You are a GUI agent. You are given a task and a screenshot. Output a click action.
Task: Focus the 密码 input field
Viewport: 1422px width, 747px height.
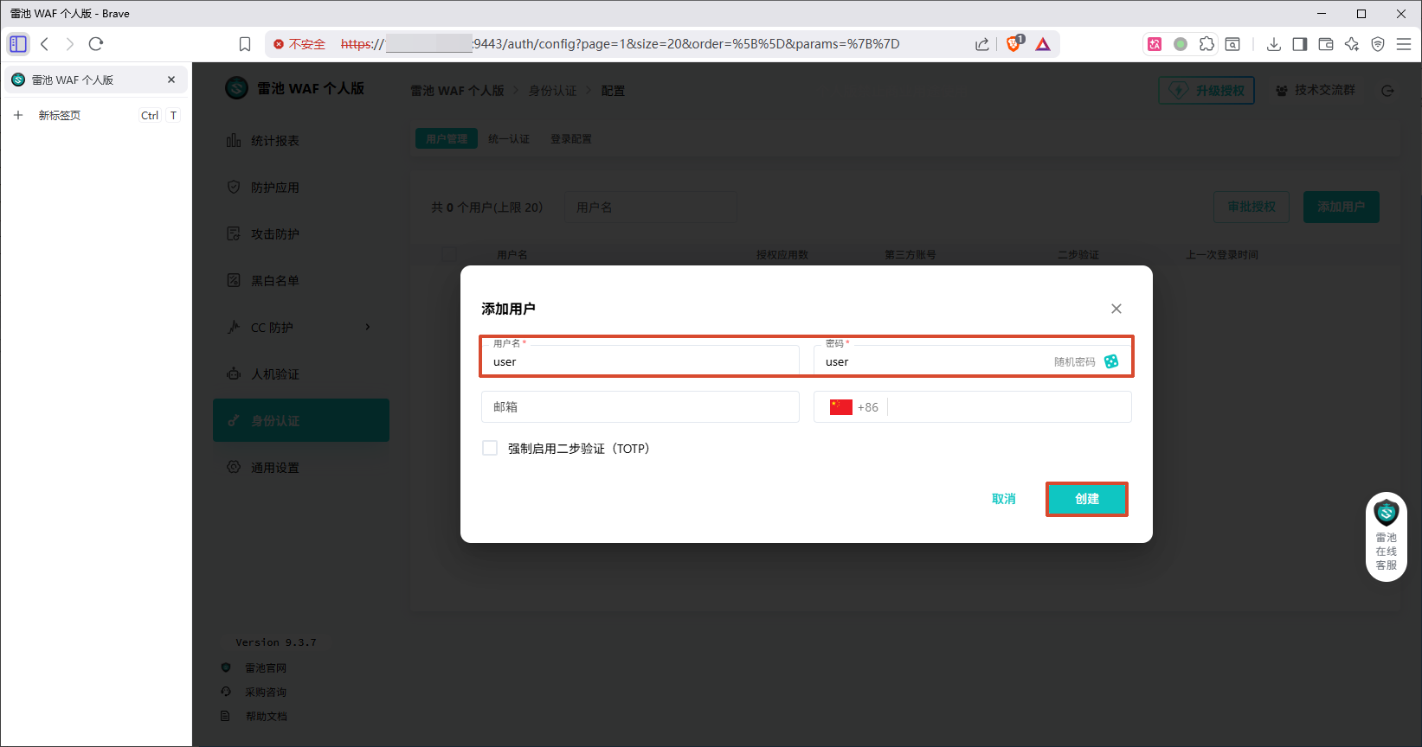(935, 361)
